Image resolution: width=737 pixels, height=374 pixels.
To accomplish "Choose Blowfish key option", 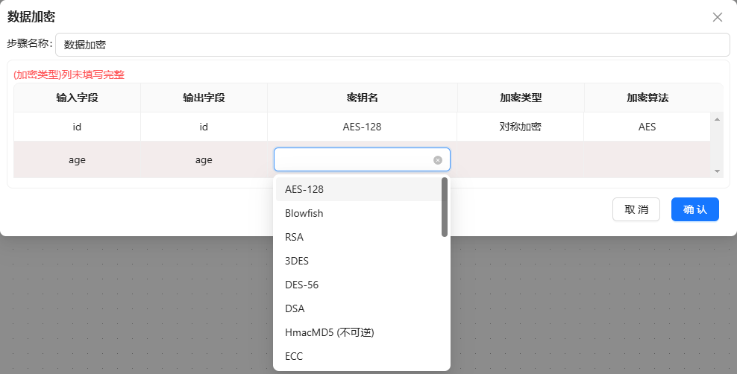I will [304, 213].
